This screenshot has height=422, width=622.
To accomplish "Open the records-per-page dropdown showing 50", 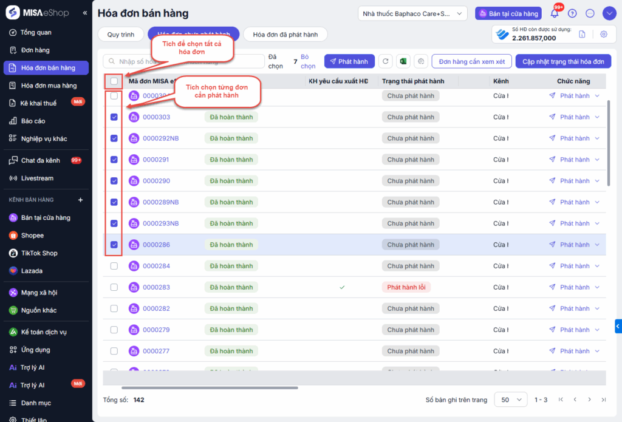I will [510, 400].
